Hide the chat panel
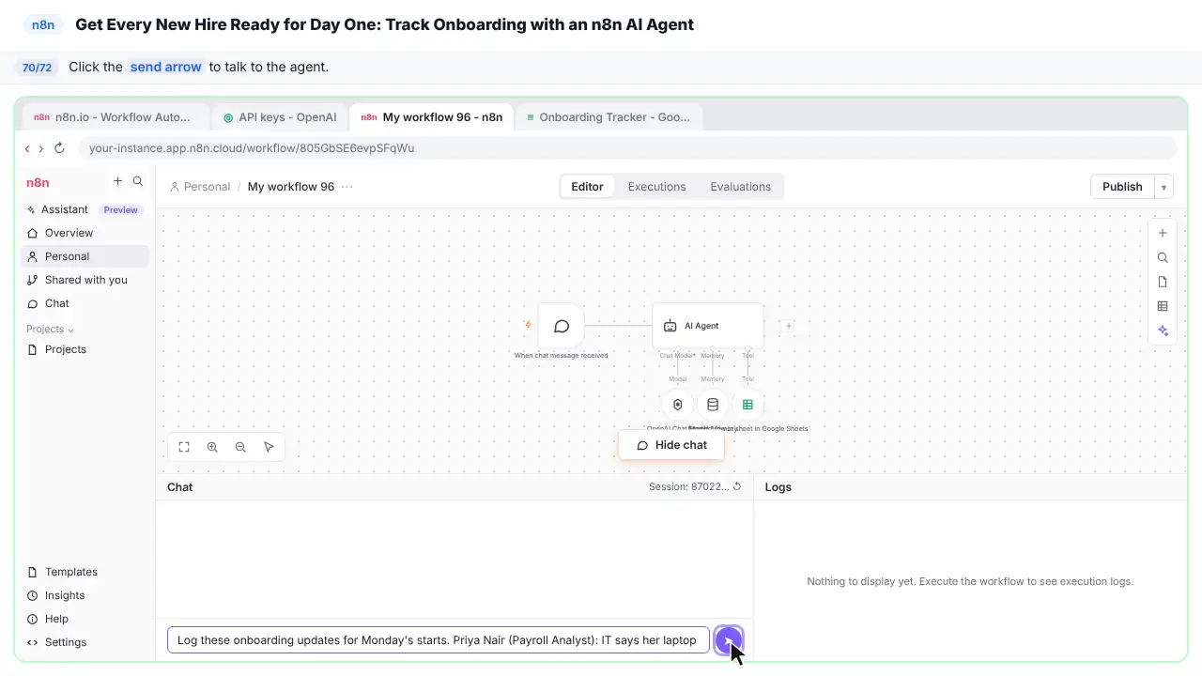 (x=671, y=445)
